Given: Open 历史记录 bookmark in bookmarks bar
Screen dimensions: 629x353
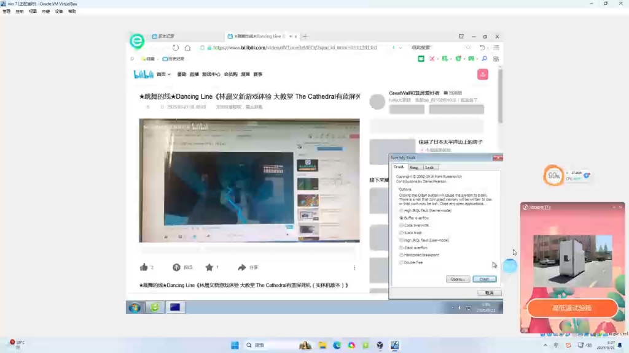Looking at the screenshot, I should click(173, 59).
